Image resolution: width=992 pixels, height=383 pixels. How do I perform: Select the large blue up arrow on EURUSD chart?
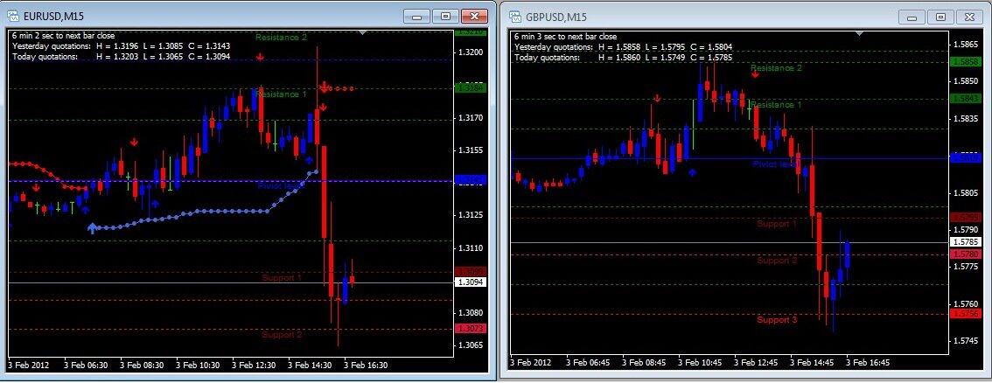pos(93,227)
